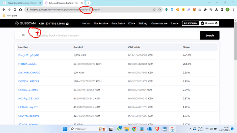Click the RELAYCHAIN button
Viewport: 237px width, 133px height.
(190, 23)
